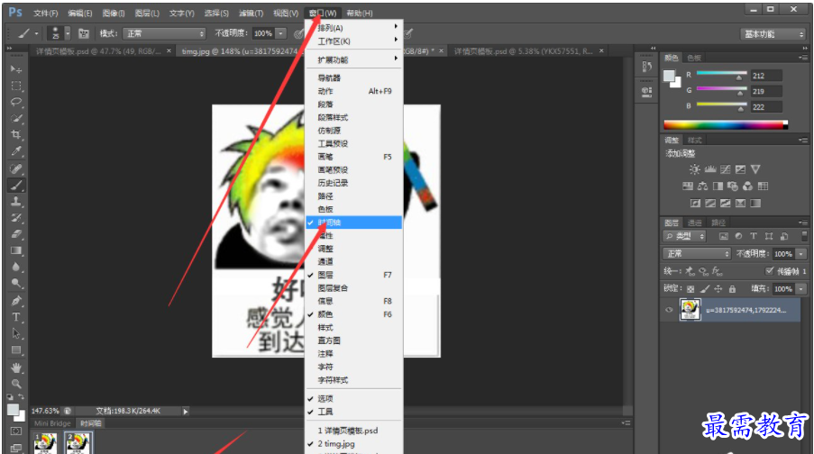Screen dimensions: 814x454
Task: Swap foreground and background colors icon
Action: [x=21, y=397]
